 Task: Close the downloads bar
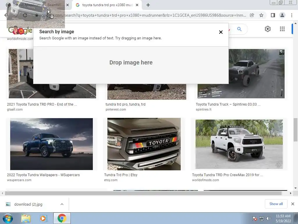(293, 204)
